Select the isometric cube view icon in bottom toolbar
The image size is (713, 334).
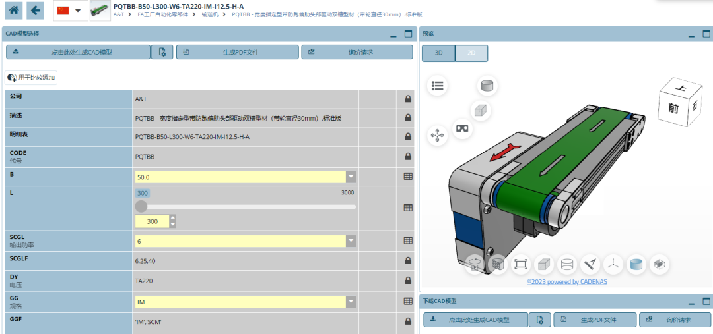[544, 264]
